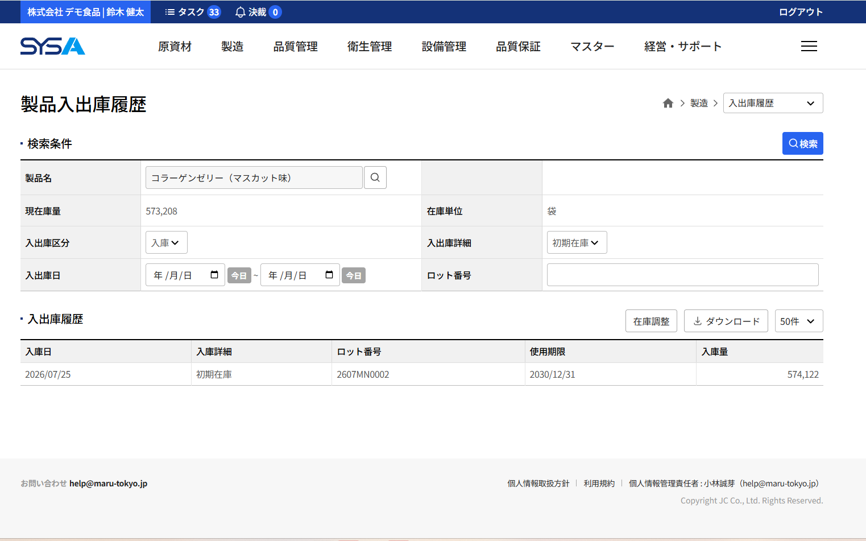Open the 入出庫詳細 dropdown showing 初期在庫
Screen dimensions: 866x541
(x=577, y=242)
